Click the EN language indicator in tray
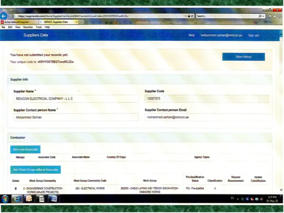The image size is (284, 213). [x=232, y=198]
